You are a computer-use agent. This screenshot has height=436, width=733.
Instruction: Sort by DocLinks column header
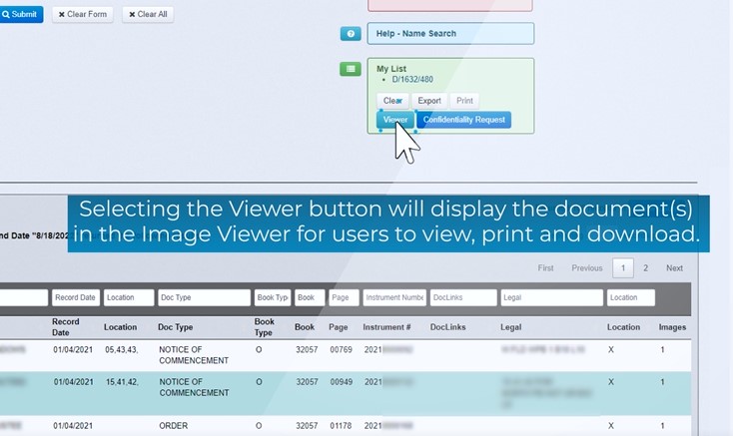pyautogui.click(x=447, y=327)
